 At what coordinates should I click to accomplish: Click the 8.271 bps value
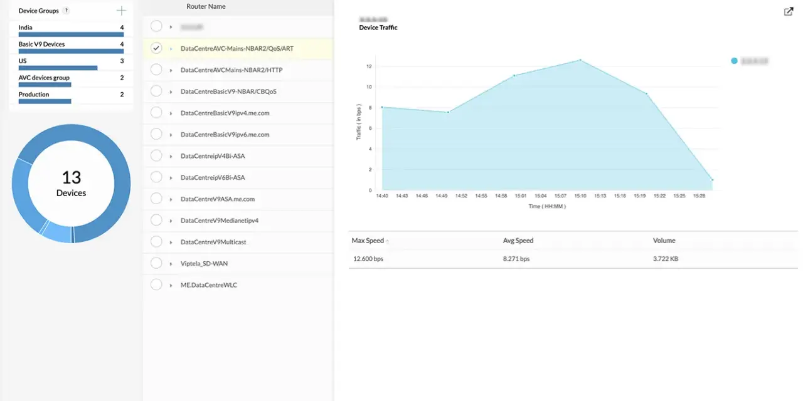click(x=516, y=259)
